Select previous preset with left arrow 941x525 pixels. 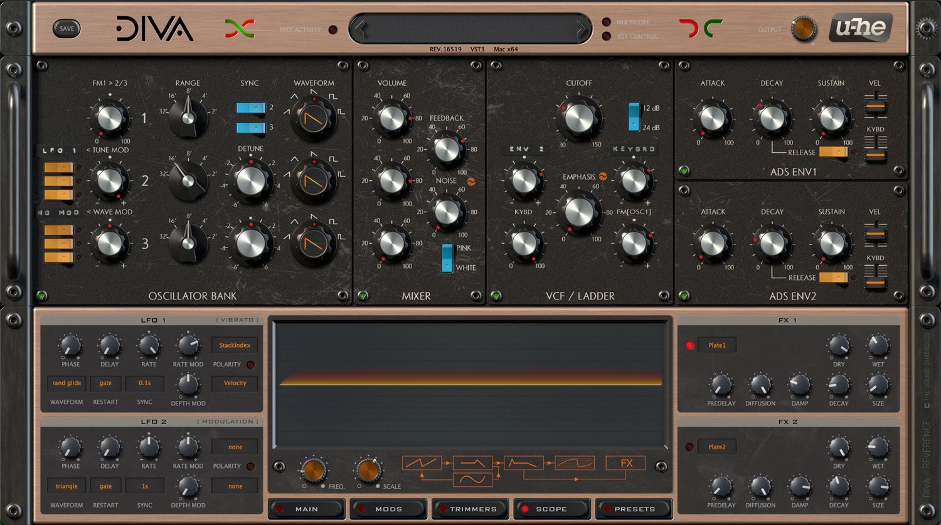[359, 28]
